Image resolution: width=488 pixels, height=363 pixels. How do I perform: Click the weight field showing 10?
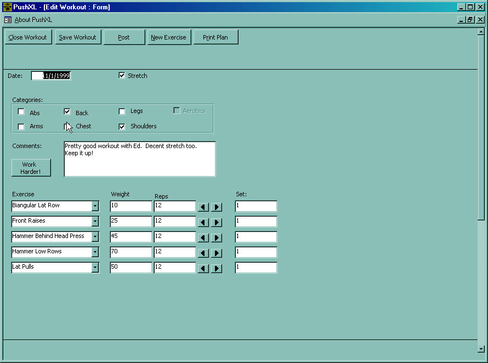click(x=130, y=206)
